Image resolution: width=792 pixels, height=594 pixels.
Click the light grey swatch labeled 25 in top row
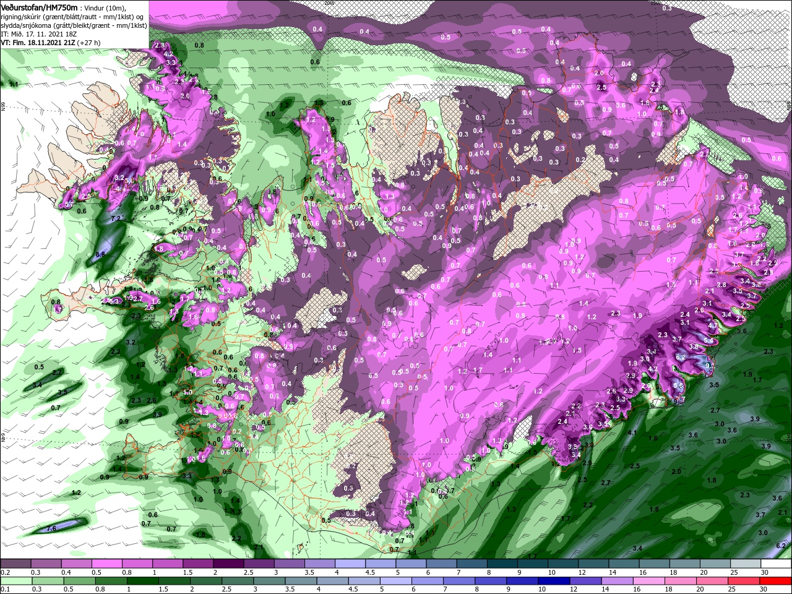pos(746,564)
